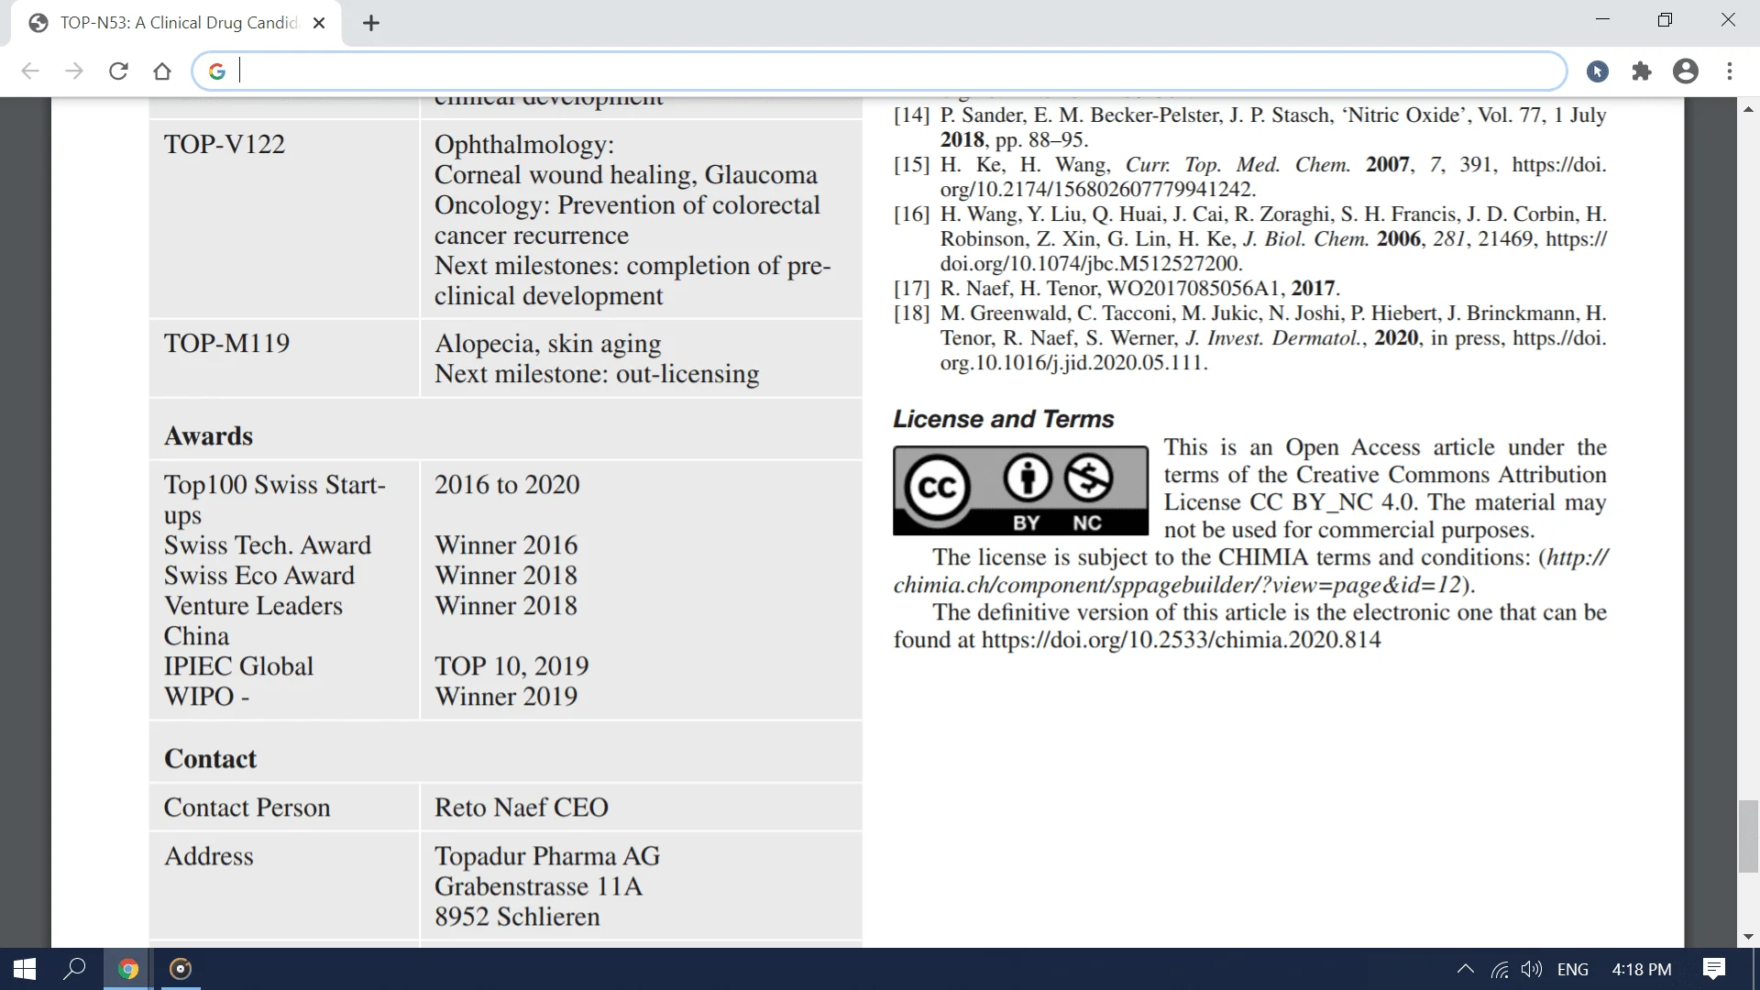Click the 'WIPO -' text

coord(206,697)
